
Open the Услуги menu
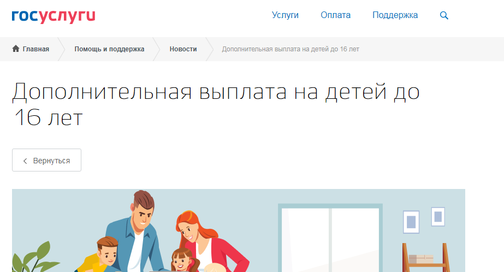tap(285, 15)
